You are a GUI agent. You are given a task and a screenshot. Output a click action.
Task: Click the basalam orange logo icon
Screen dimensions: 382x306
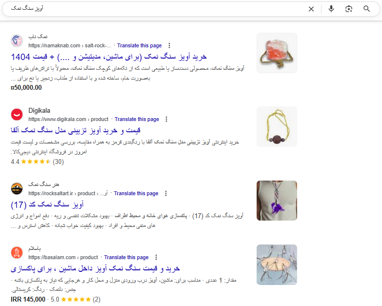point(17,253)
